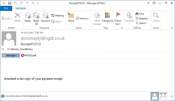Screen dimensions: 175x101
Task: Forward this email
Action: 45,17
